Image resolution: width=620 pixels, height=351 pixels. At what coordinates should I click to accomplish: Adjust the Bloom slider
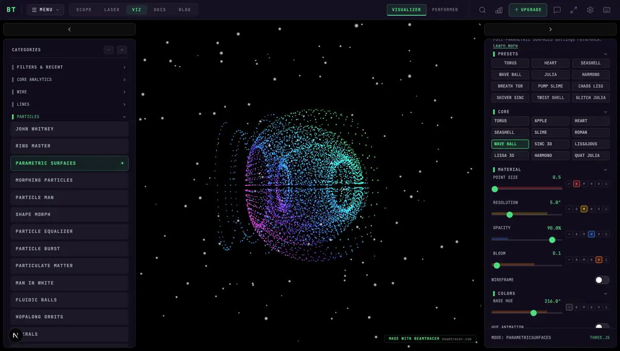[x=527, y=265]
